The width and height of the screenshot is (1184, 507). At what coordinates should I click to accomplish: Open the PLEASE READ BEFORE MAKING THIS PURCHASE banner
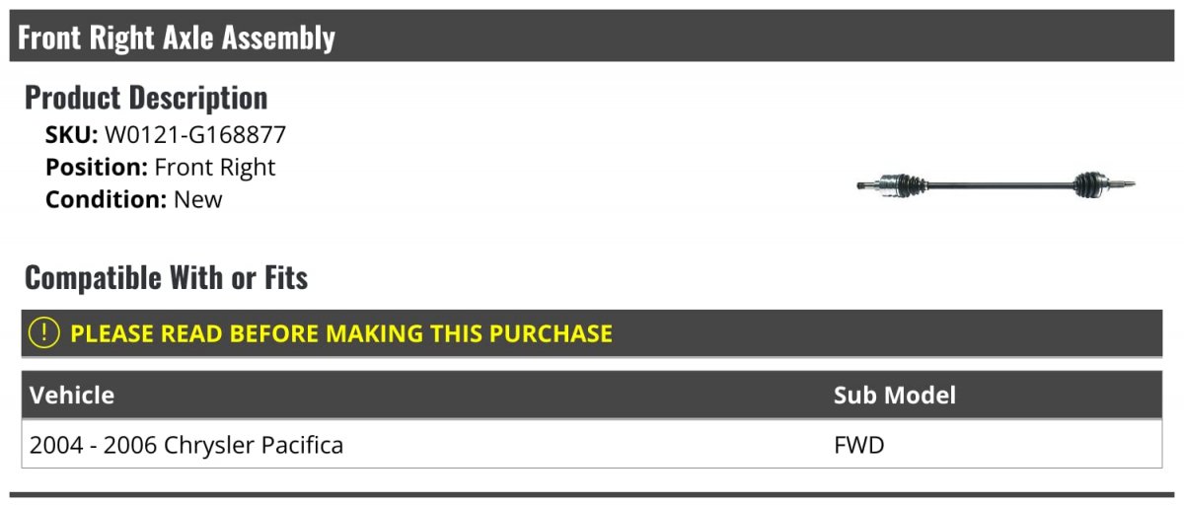(x=592, y=333)
